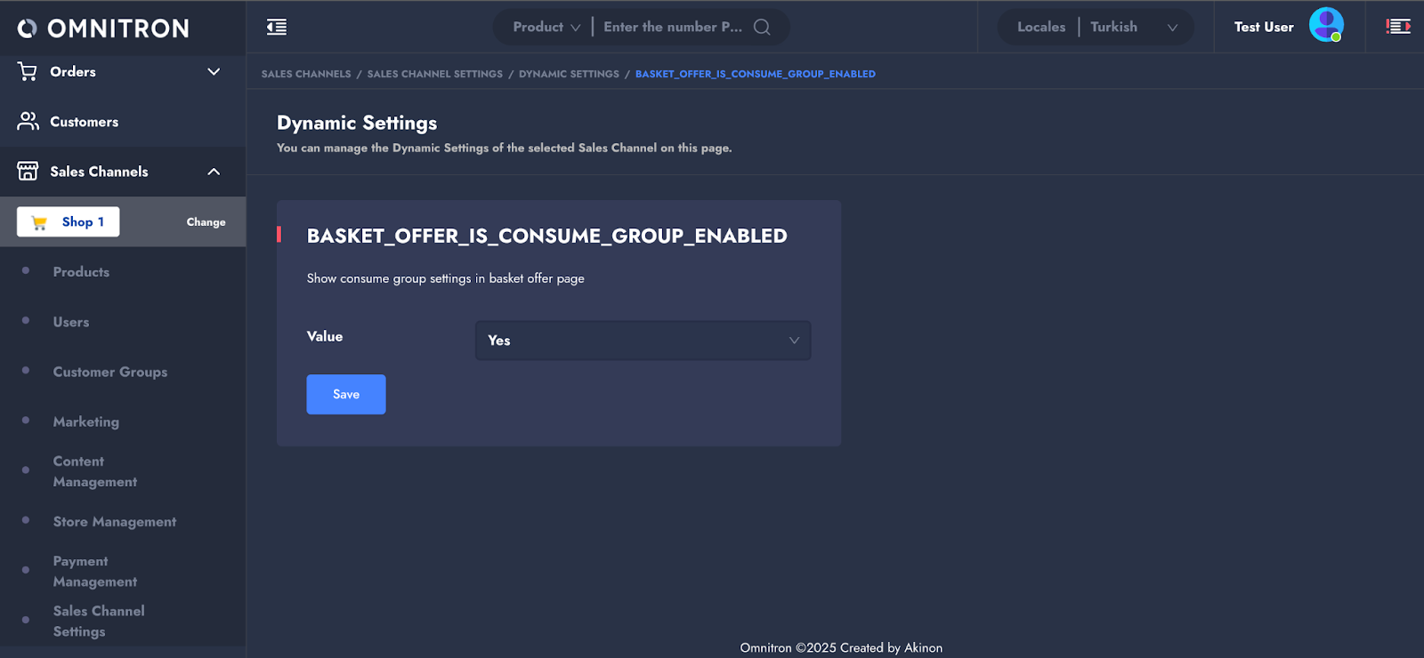This screenshot has width=1424, height=658.
Task: Focus the product number search field
Action: pos(672,27)
